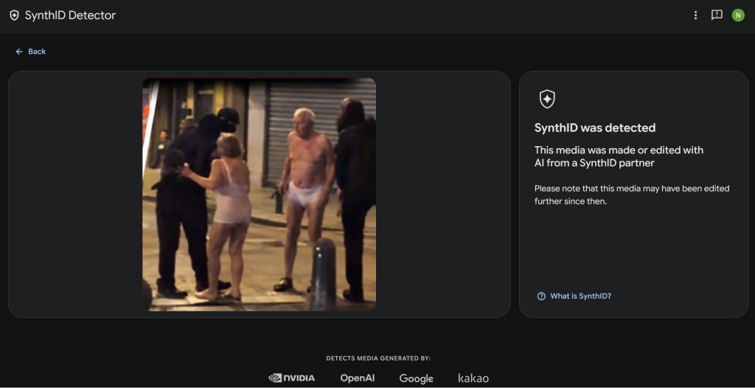755x388 pixels.
Task: Open the send feedback icon
Action: (x=717, y=15)
